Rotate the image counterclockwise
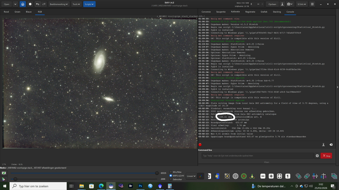Viewport: 339px width, 190px height. 298,176
